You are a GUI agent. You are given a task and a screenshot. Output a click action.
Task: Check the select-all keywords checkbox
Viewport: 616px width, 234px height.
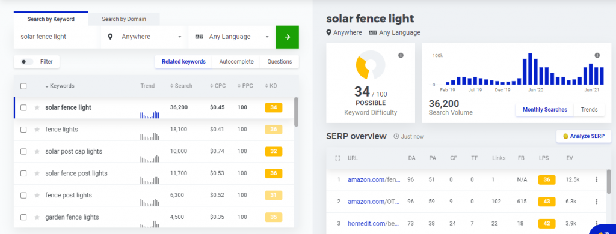(23, 86)
